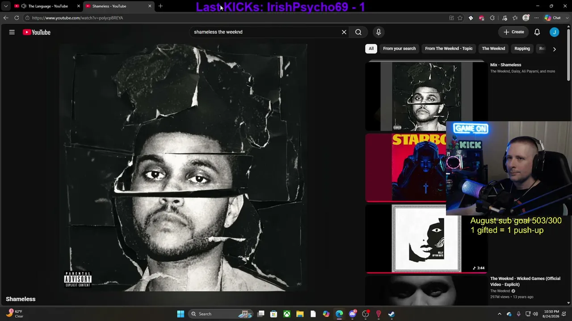Open the Wicked Games video title
This screenshot has height=321, width=572.
(525, 281)
